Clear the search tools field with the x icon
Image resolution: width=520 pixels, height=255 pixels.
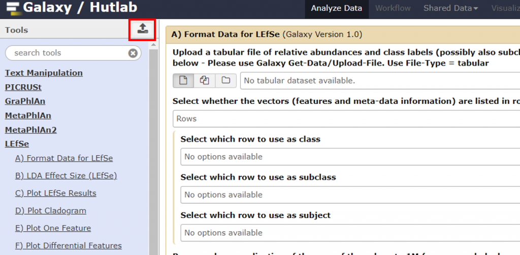133,53
